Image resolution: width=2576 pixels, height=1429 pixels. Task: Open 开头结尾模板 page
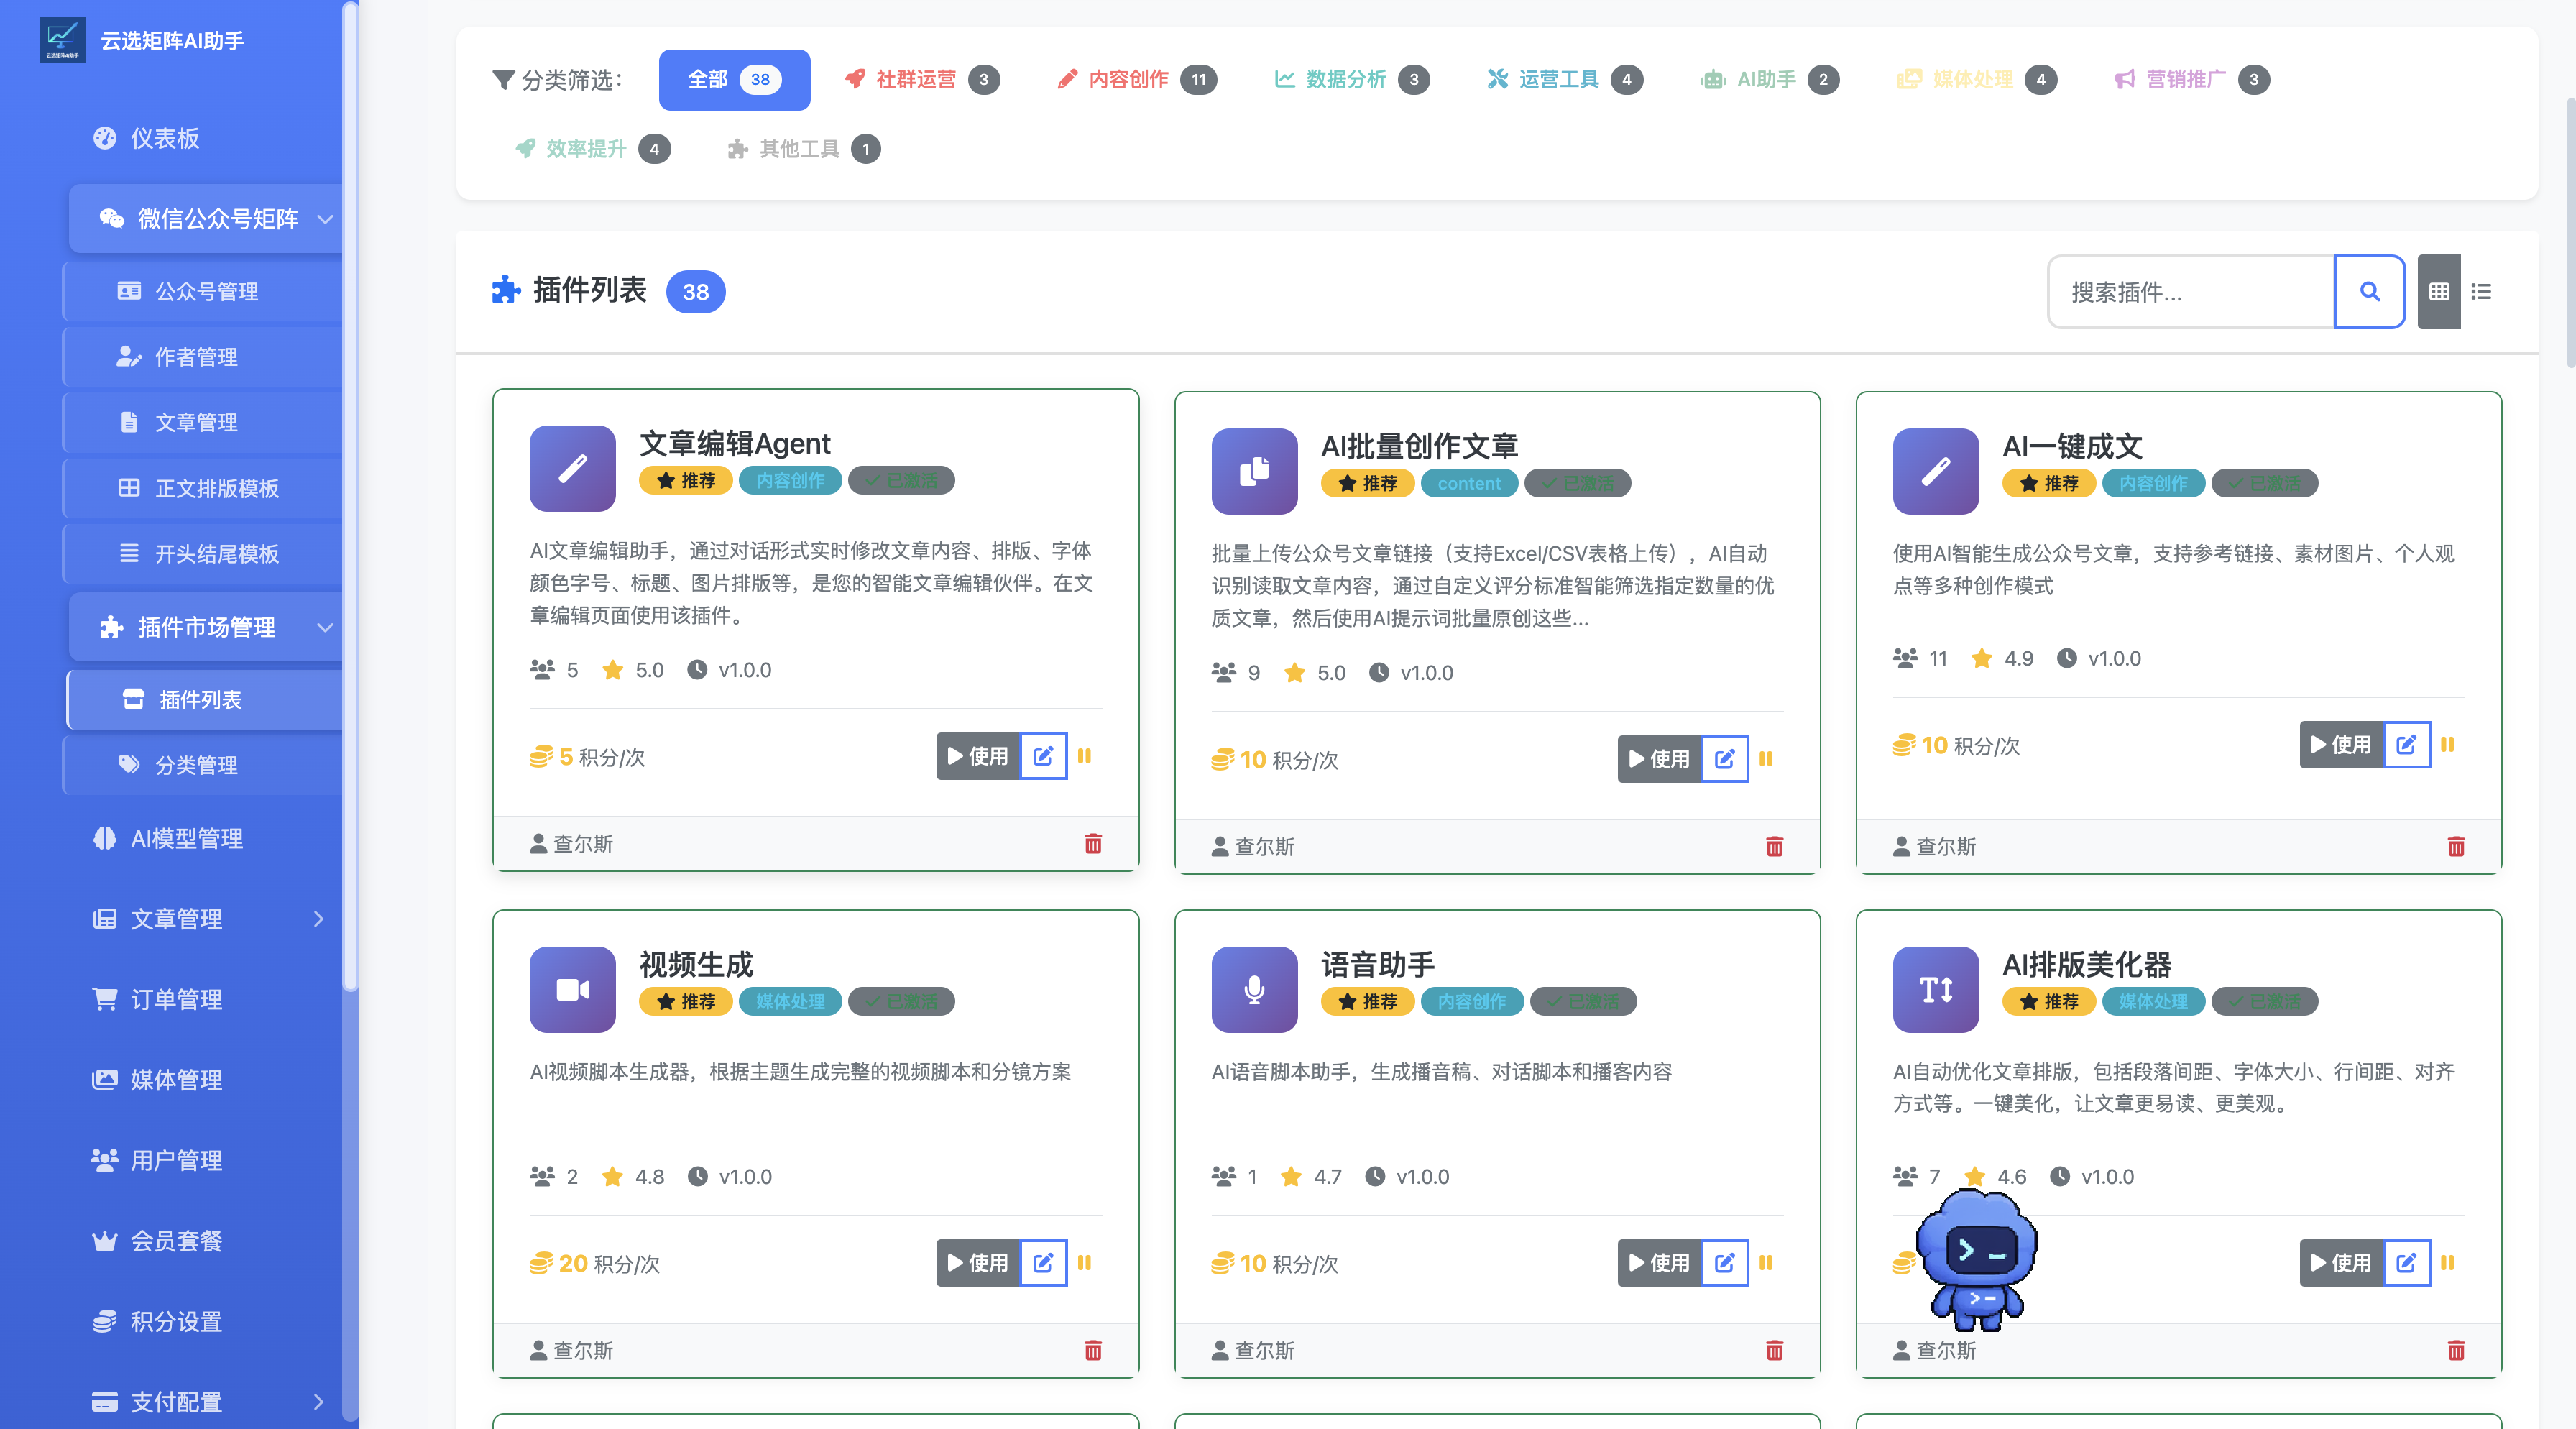[204, 553]
